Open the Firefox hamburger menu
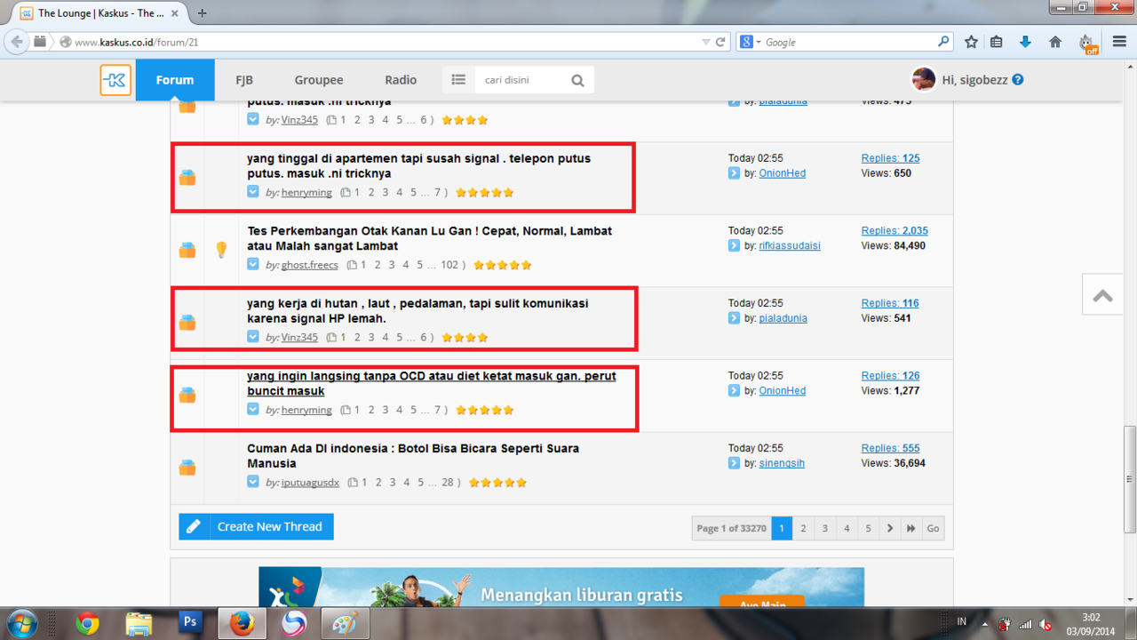This screenshot has width=1137, height=640. [x=1117, y=42]
